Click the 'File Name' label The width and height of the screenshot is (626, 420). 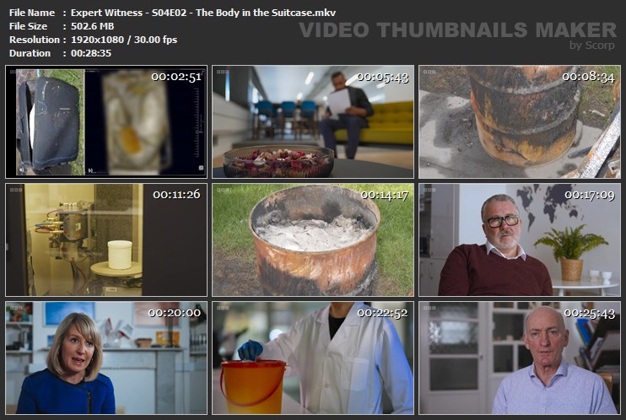coord(32,13)
